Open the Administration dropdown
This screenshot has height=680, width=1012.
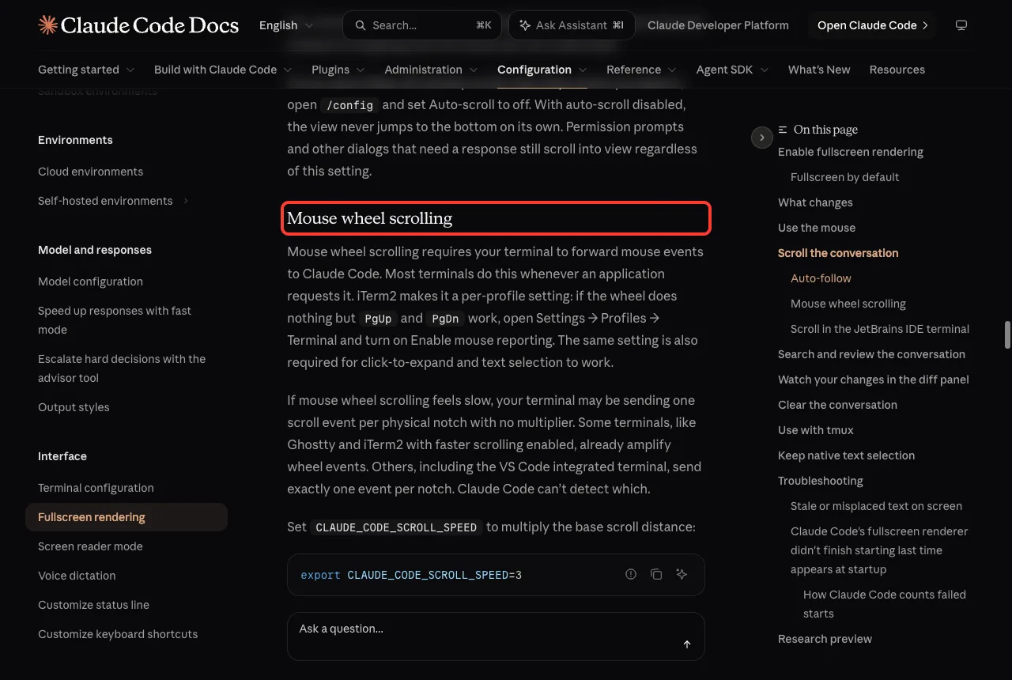pyautogui.click(x=431, y=70)
